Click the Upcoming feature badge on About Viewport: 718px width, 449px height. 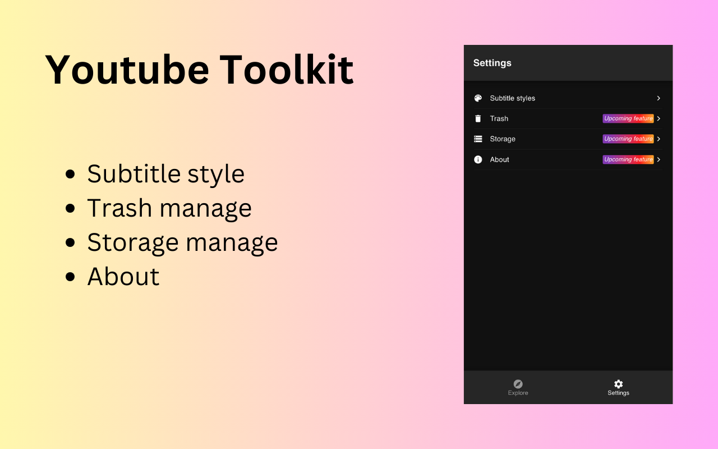(628, 159)
